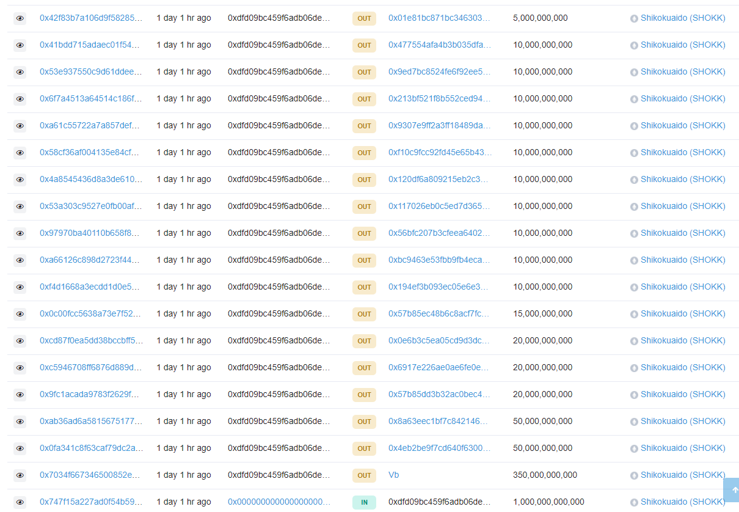Open Shikokuaido (SHOKK) token in 15,000,000,000 row
Image resolution: width=739 pixels, height=512 pixels.
coord(683,314)
